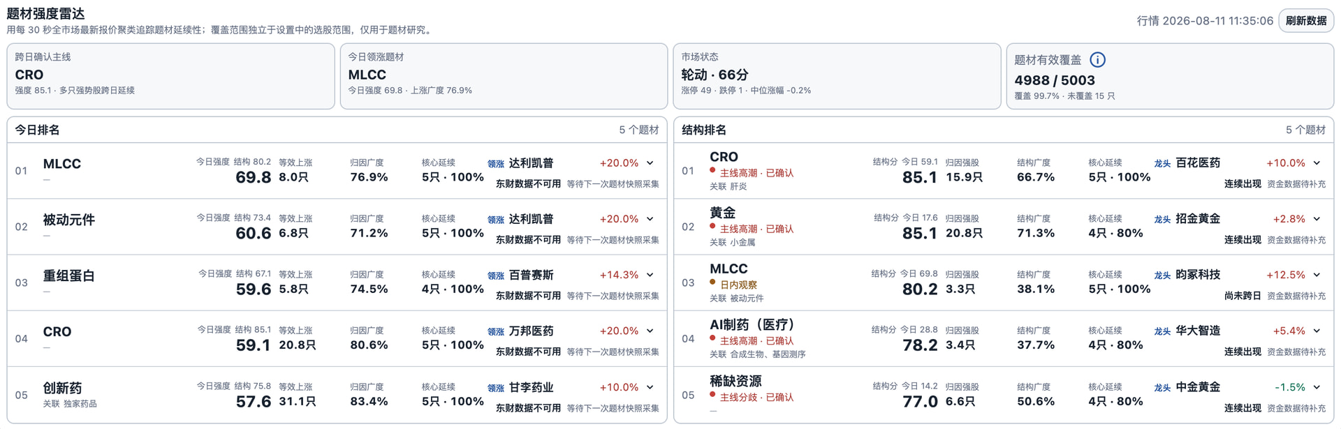Click the 领涨 tag next to 甘李药业

point(496,388)
